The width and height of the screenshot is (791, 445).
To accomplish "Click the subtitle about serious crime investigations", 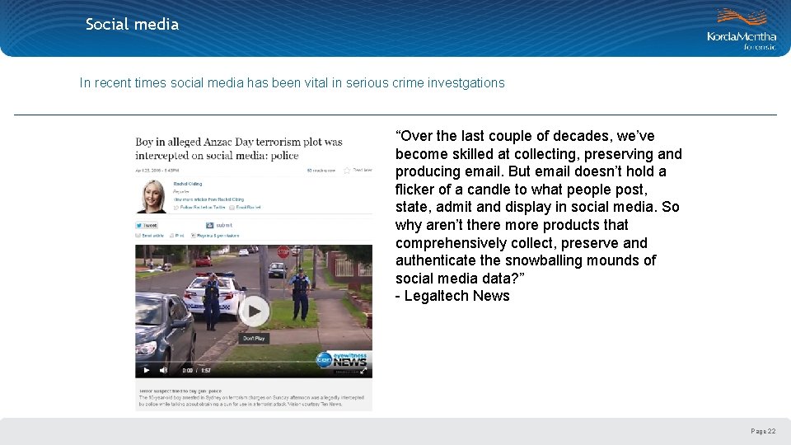I will point(292,82).
